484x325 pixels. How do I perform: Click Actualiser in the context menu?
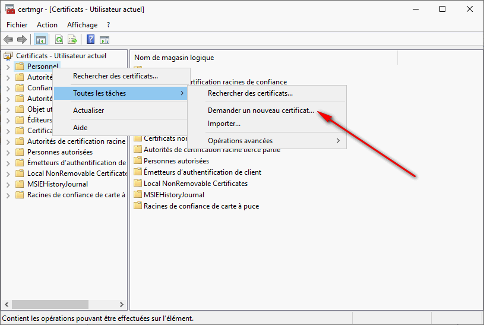click(88, 111)
